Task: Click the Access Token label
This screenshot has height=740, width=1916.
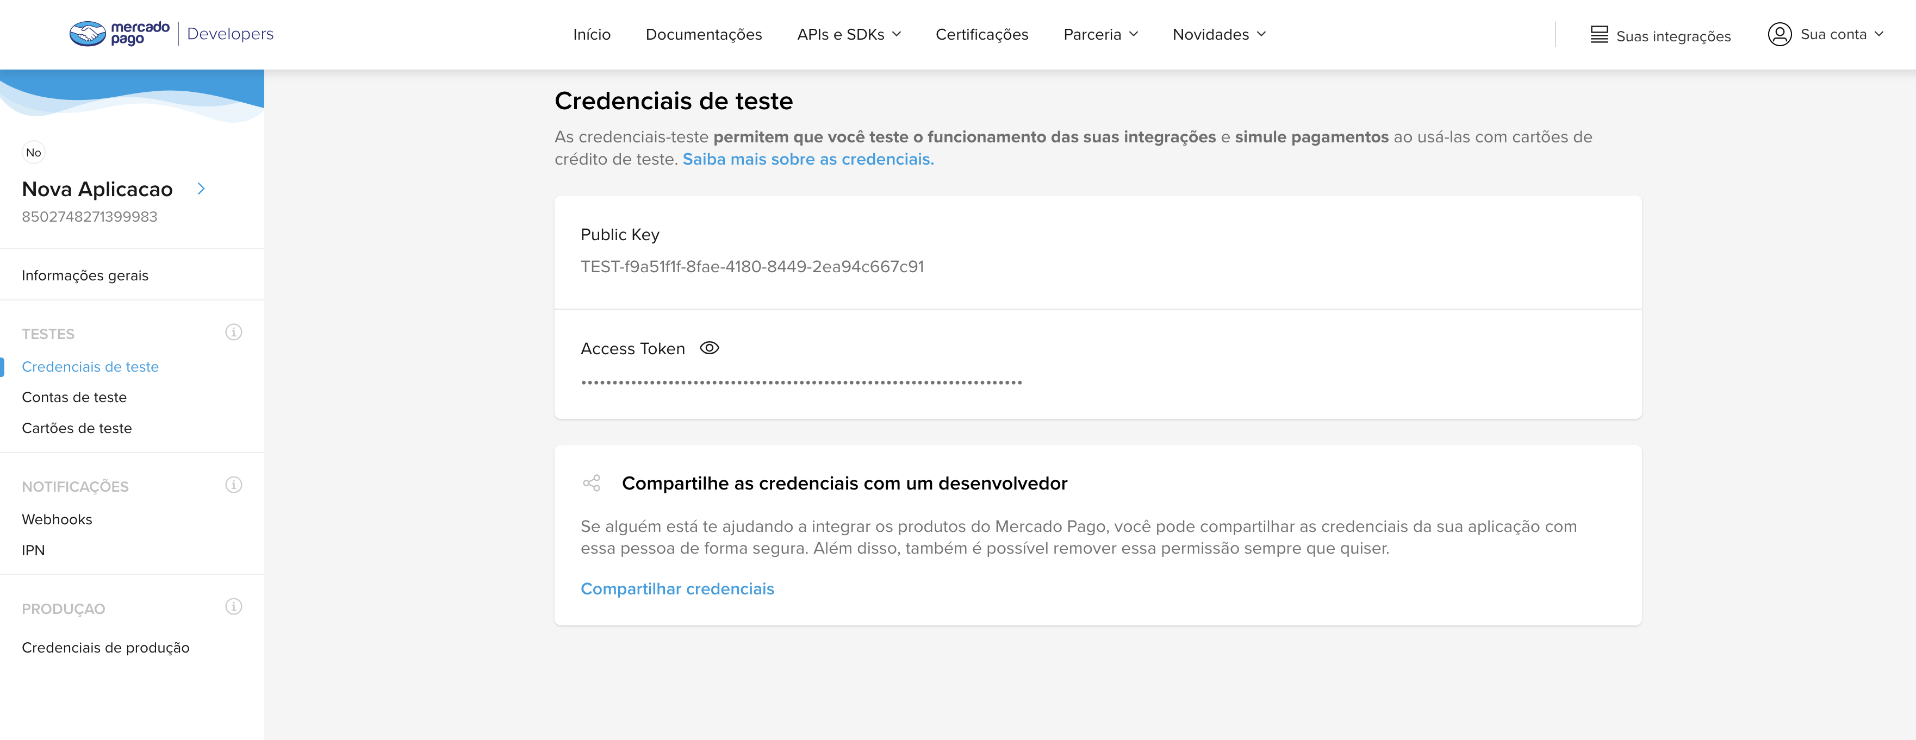Action: pos(632,349)
